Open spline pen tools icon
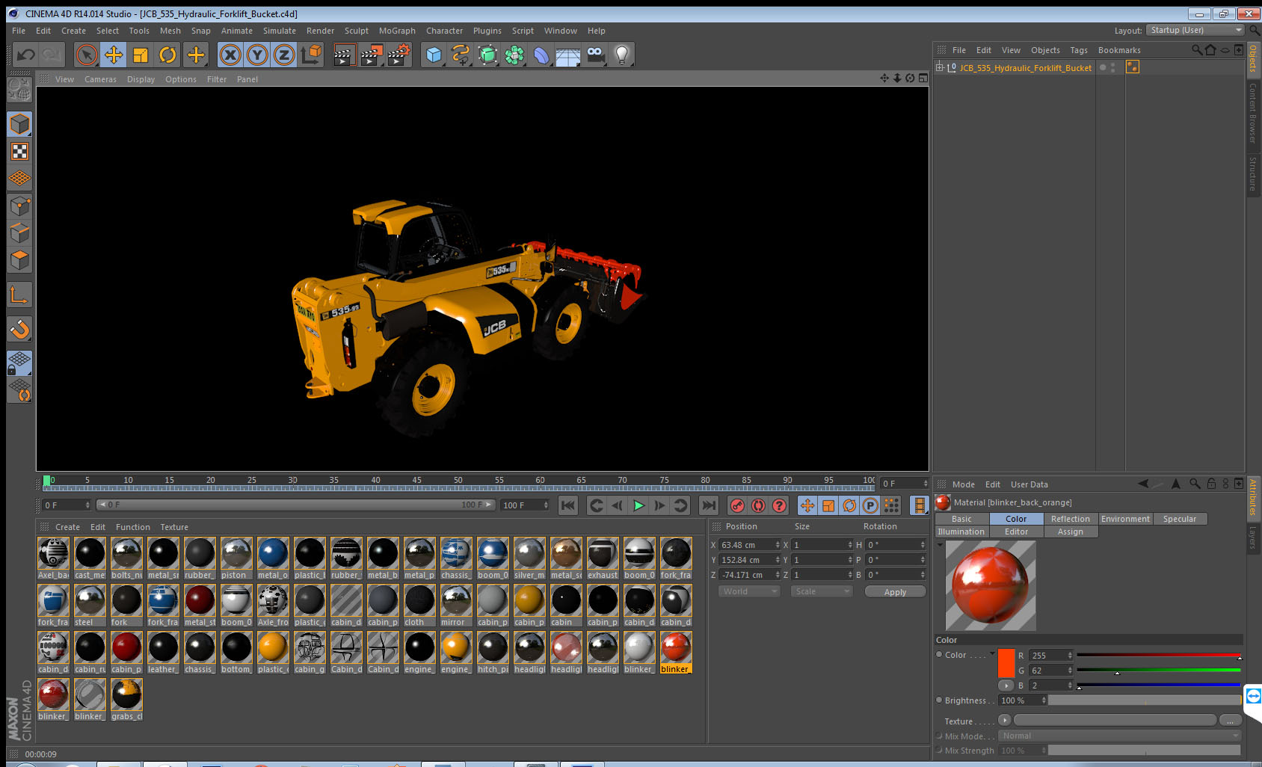1262x767 pixels. pos(461,55)
